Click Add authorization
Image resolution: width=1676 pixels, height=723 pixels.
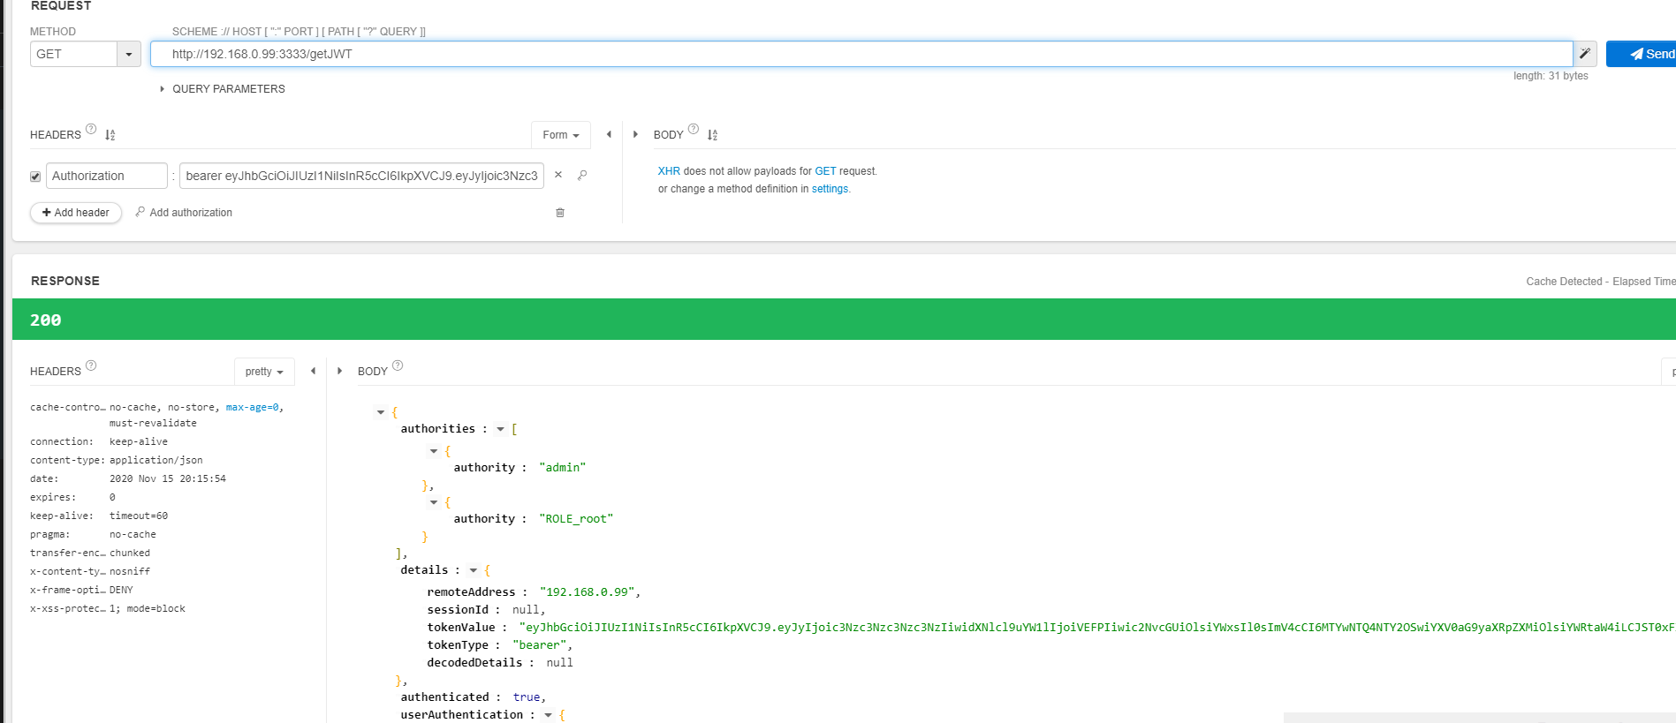coord(184,213)
